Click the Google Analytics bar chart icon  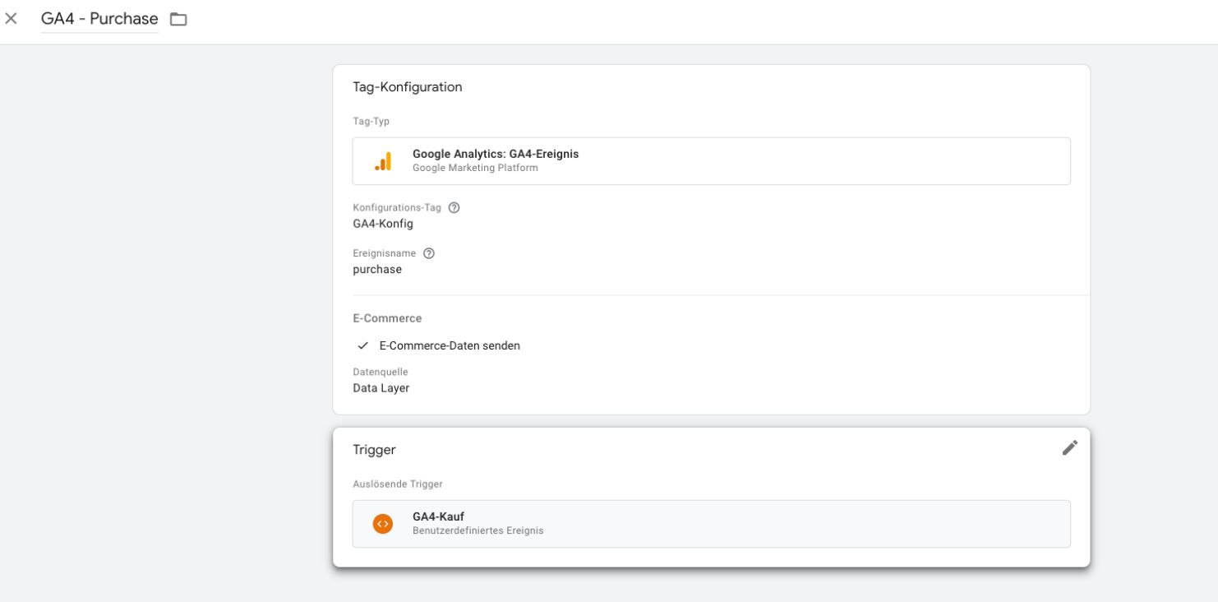tap(383, 161)
